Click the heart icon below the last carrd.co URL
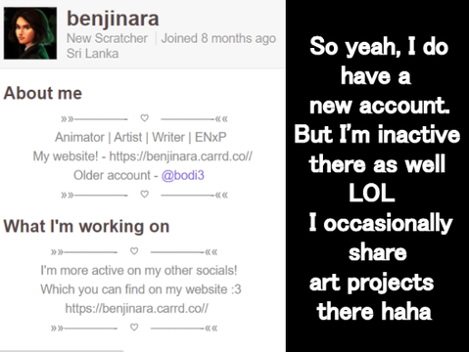Image resolution: width=469 pixels, height=352 pixels. pyautogui.click(x=134, y=327)
